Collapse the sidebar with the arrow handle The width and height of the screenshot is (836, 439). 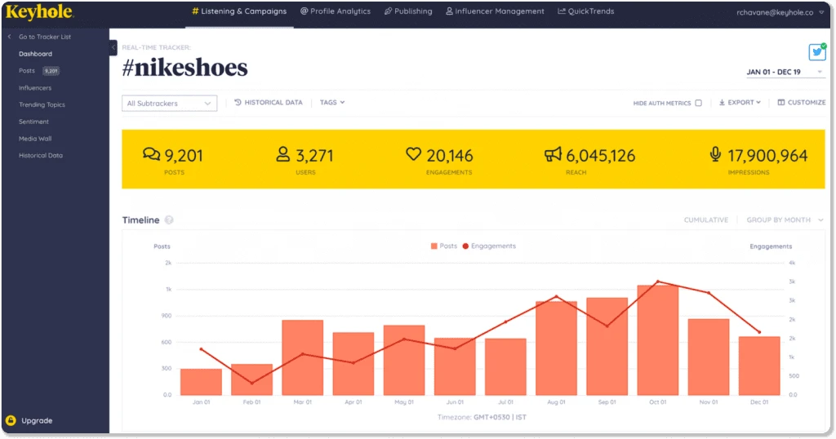pos(113,47)
